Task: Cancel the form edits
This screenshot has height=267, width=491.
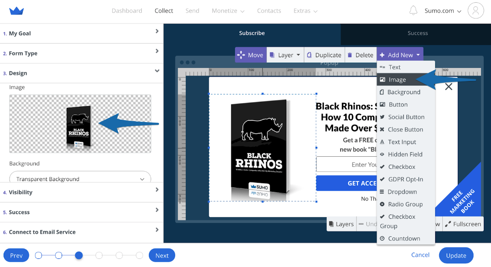Action: coord(420,255)
